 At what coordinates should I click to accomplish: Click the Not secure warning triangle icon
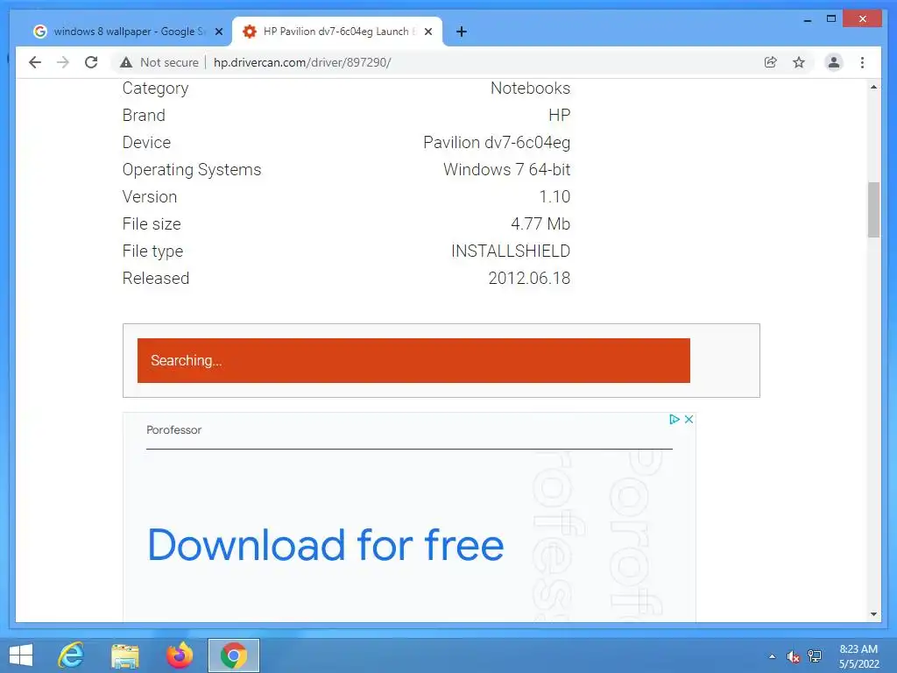[x=126, y=62]
